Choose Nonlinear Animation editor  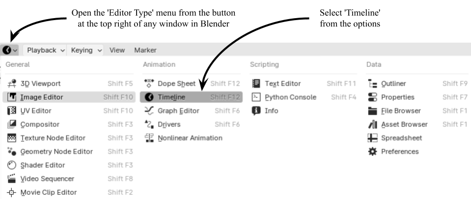(x=190, y=138)
